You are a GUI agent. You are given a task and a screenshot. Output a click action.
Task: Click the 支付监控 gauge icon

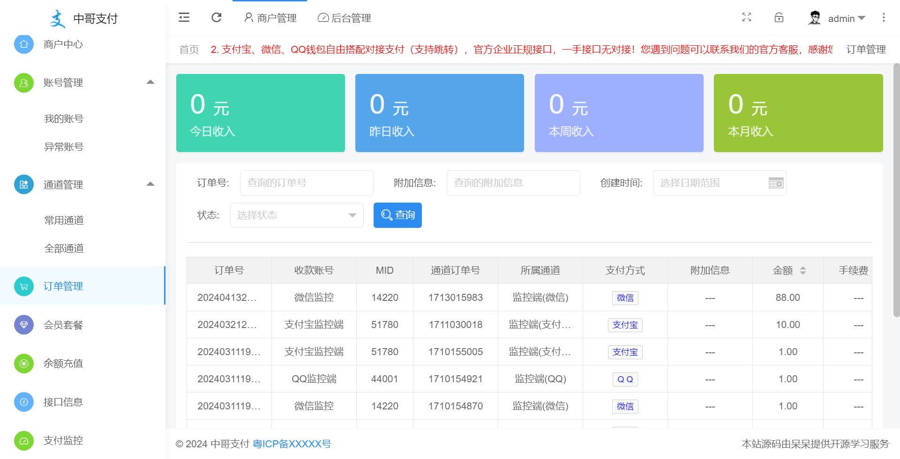[24, 441]
